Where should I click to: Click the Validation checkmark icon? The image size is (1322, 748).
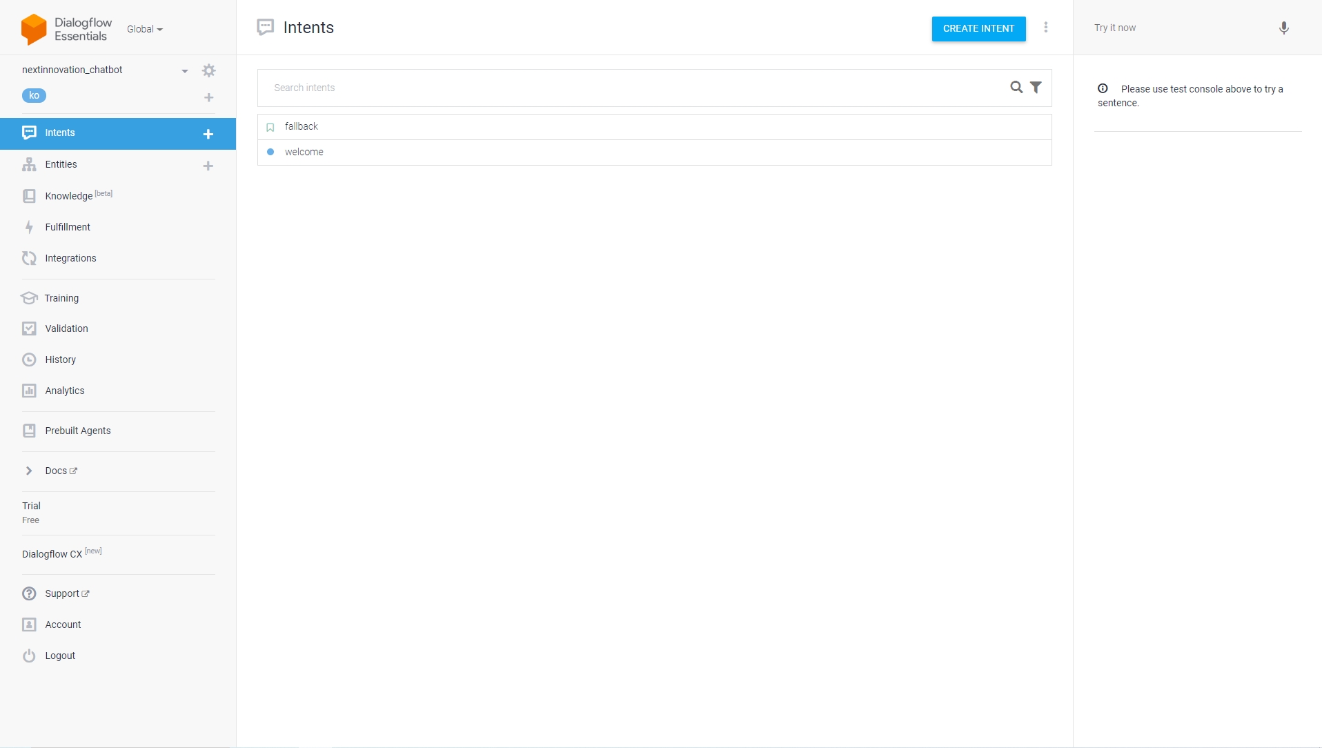[29, 328]
